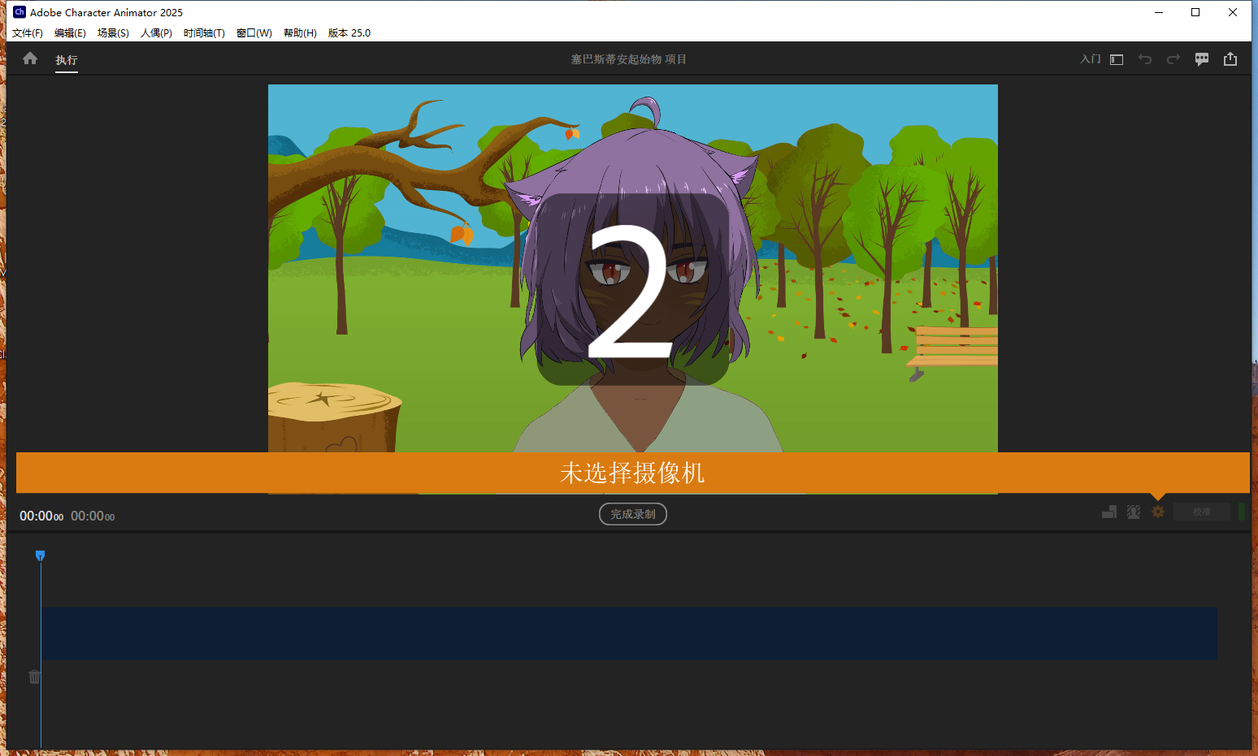Select the 入门 getting started link

(x=1090, y=58)
